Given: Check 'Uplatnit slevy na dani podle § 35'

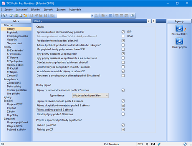Looking at the screenshot, I should point(123,67).
